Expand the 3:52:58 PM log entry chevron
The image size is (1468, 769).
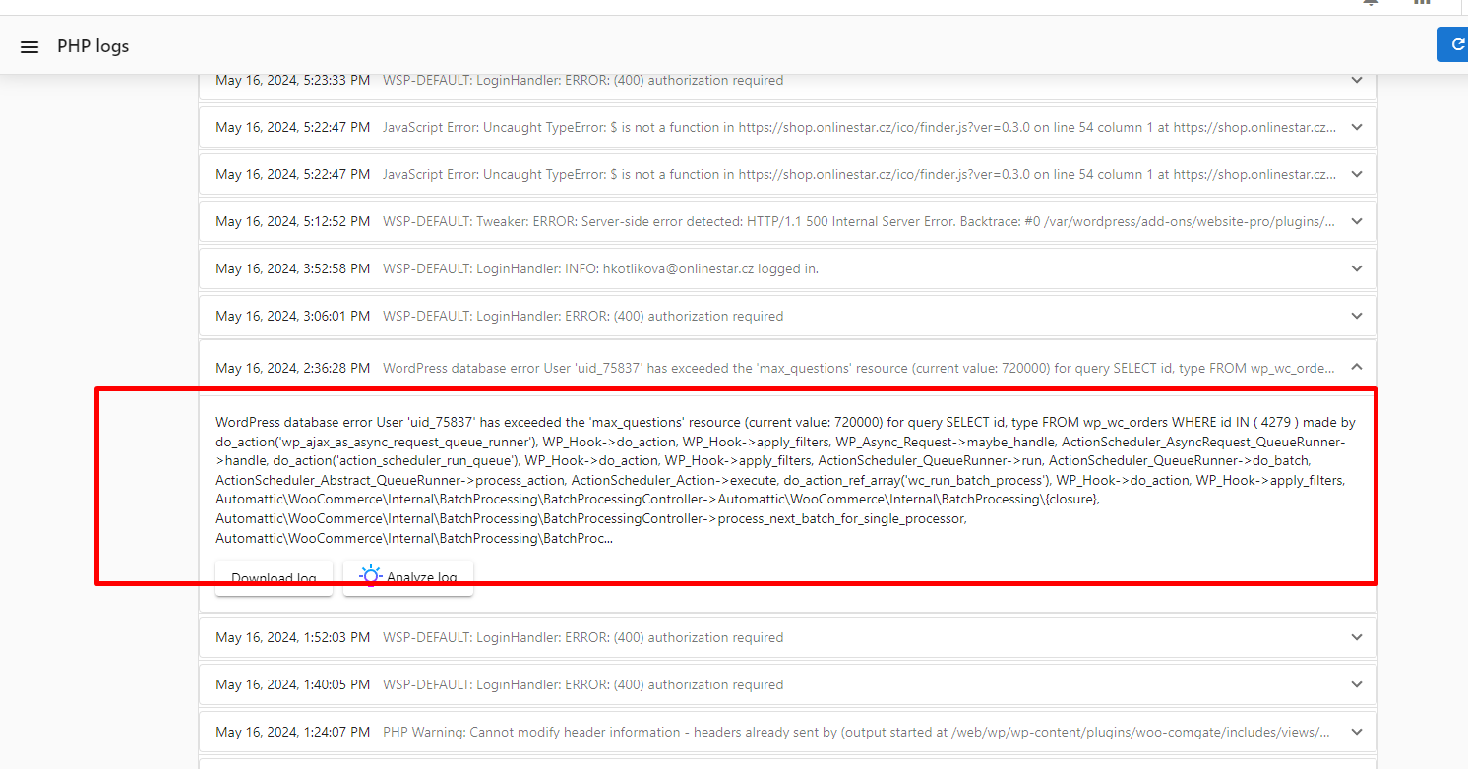coord(1357,268)
